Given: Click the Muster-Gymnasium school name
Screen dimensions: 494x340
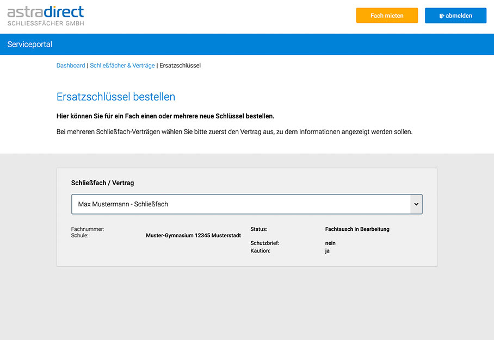Looking at the screenshot, I should coord(193,235).
